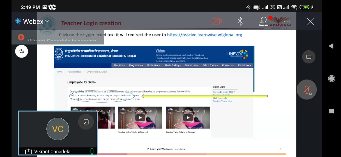Tap Gmail notification icon in status bar
The image size is (341, 157).
pos(45,7)
